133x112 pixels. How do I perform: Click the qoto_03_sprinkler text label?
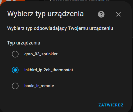click(41, 54)
